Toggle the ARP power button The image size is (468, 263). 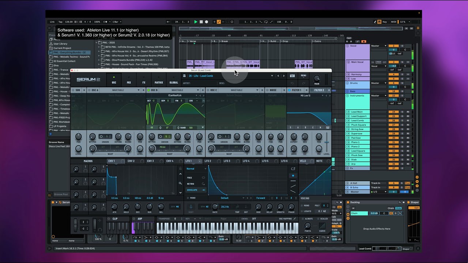tap(134, 219)
